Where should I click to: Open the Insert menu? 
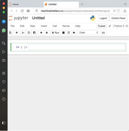pyautogui.click(x=44, y=26)
